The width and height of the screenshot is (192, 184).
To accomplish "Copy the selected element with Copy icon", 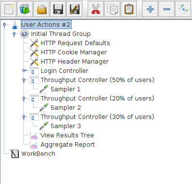I will [x=112, y=9].
